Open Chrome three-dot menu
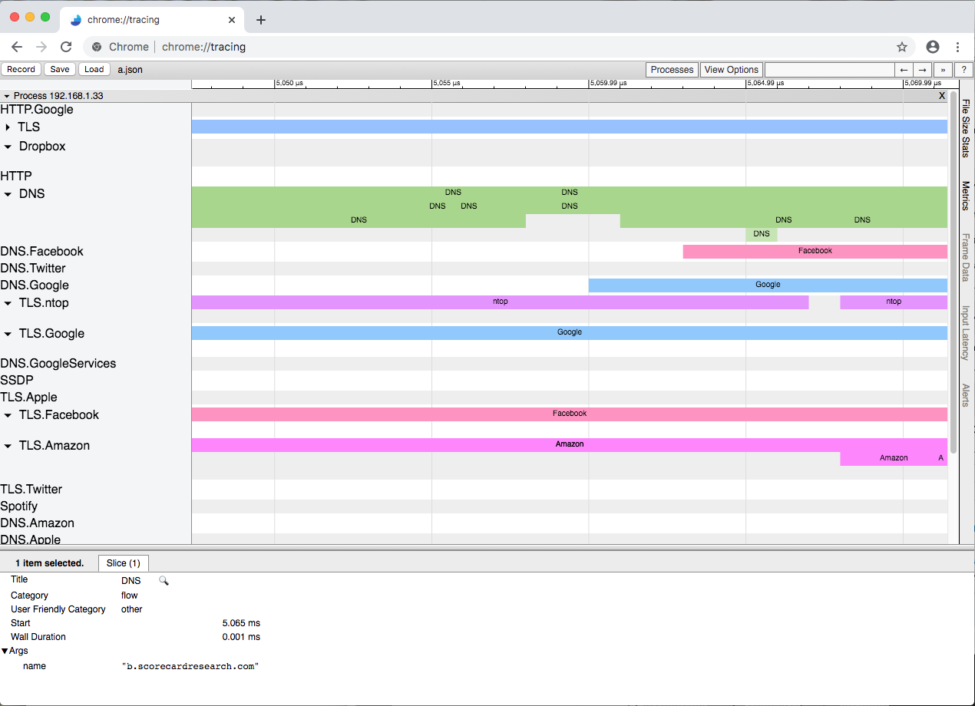This screenshot has width=975, height=706. pyautogui.click(x=958, y=47)
